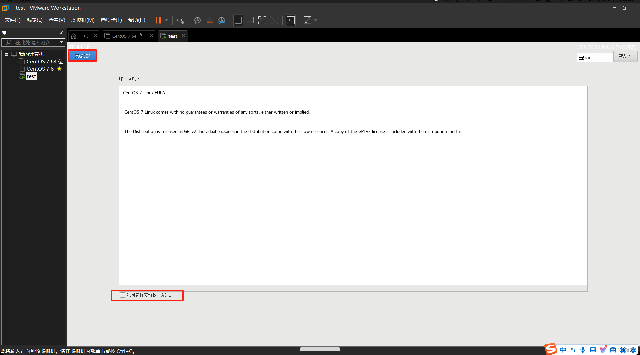
Task: Click the no guarantees or warranties sentence
Action: coord(217,112)
